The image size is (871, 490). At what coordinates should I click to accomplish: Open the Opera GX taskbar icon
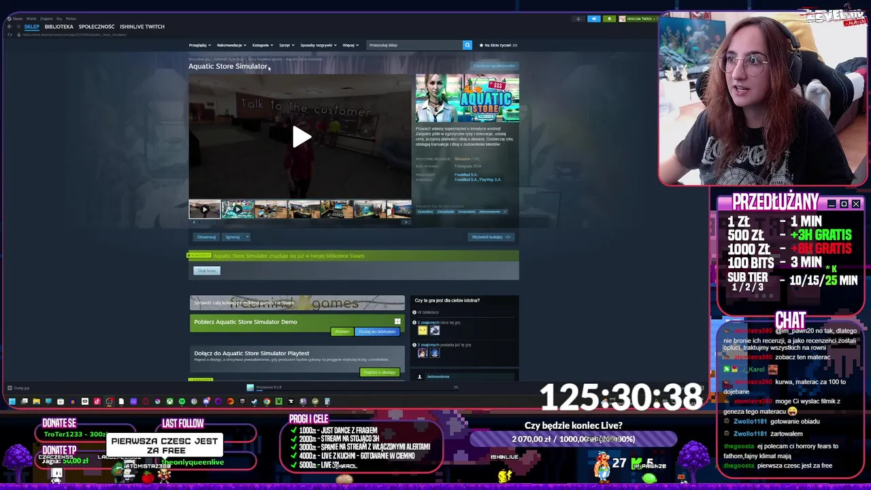(x=146, y=402)
